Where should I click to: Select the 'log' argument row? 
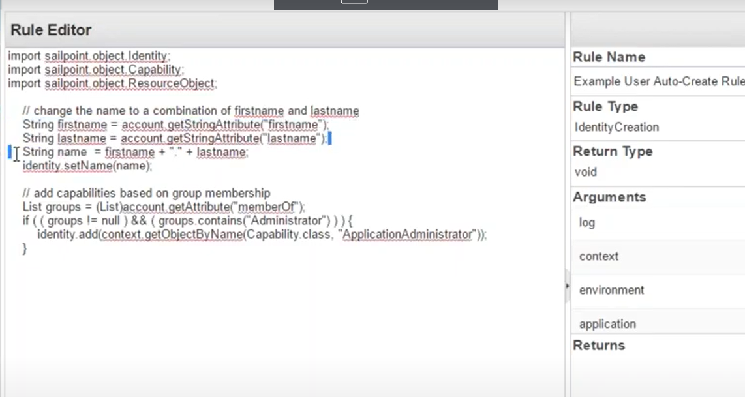click(658, 223)
